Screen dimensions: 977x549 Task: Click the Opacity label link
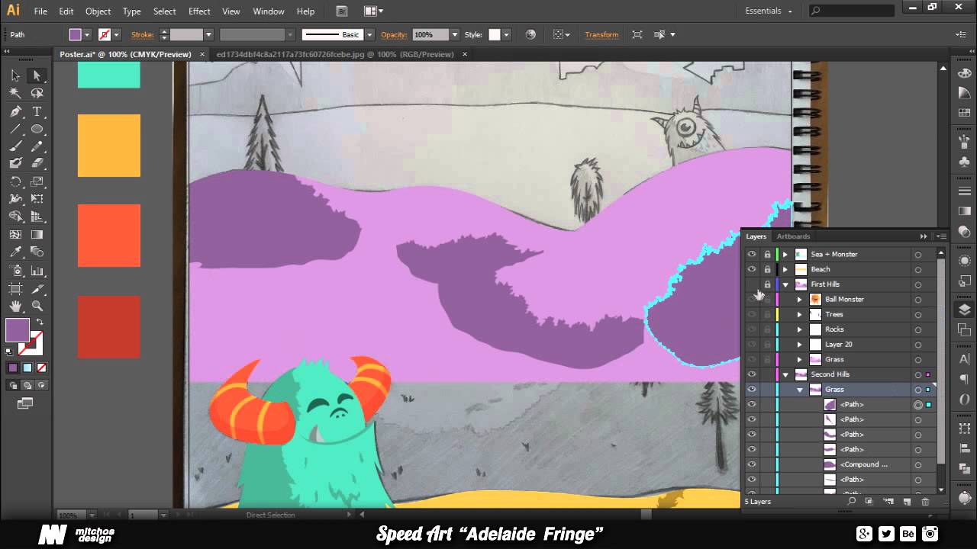click(x=394, y=34)
